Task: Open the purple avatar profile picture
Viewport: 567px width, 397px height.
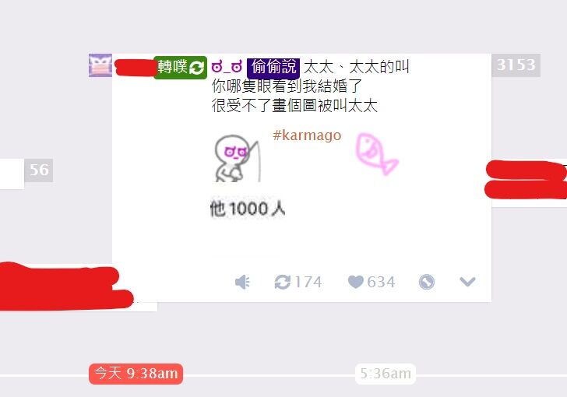Action: click(100, 65)
